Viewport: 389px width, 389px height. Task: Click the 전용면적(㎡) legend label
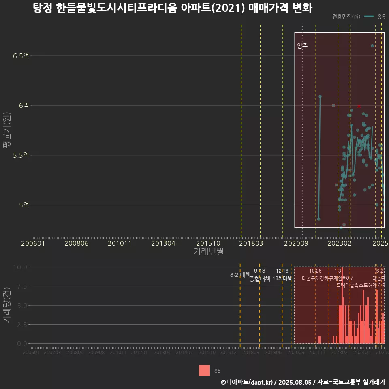346,16
